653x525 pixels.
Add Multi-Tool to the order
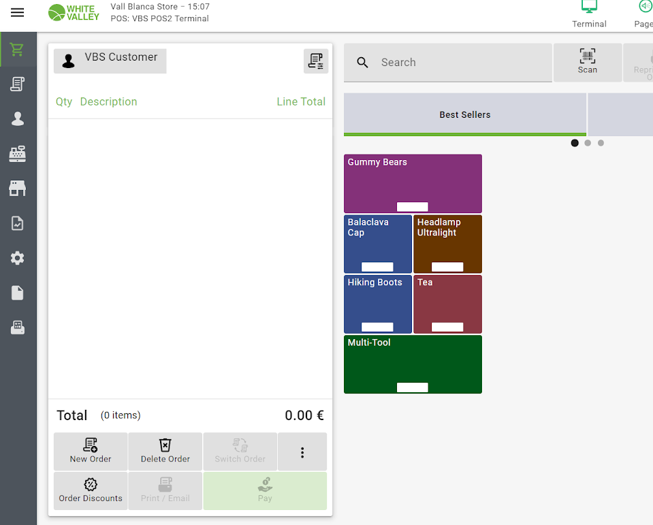tap(413, 364)
